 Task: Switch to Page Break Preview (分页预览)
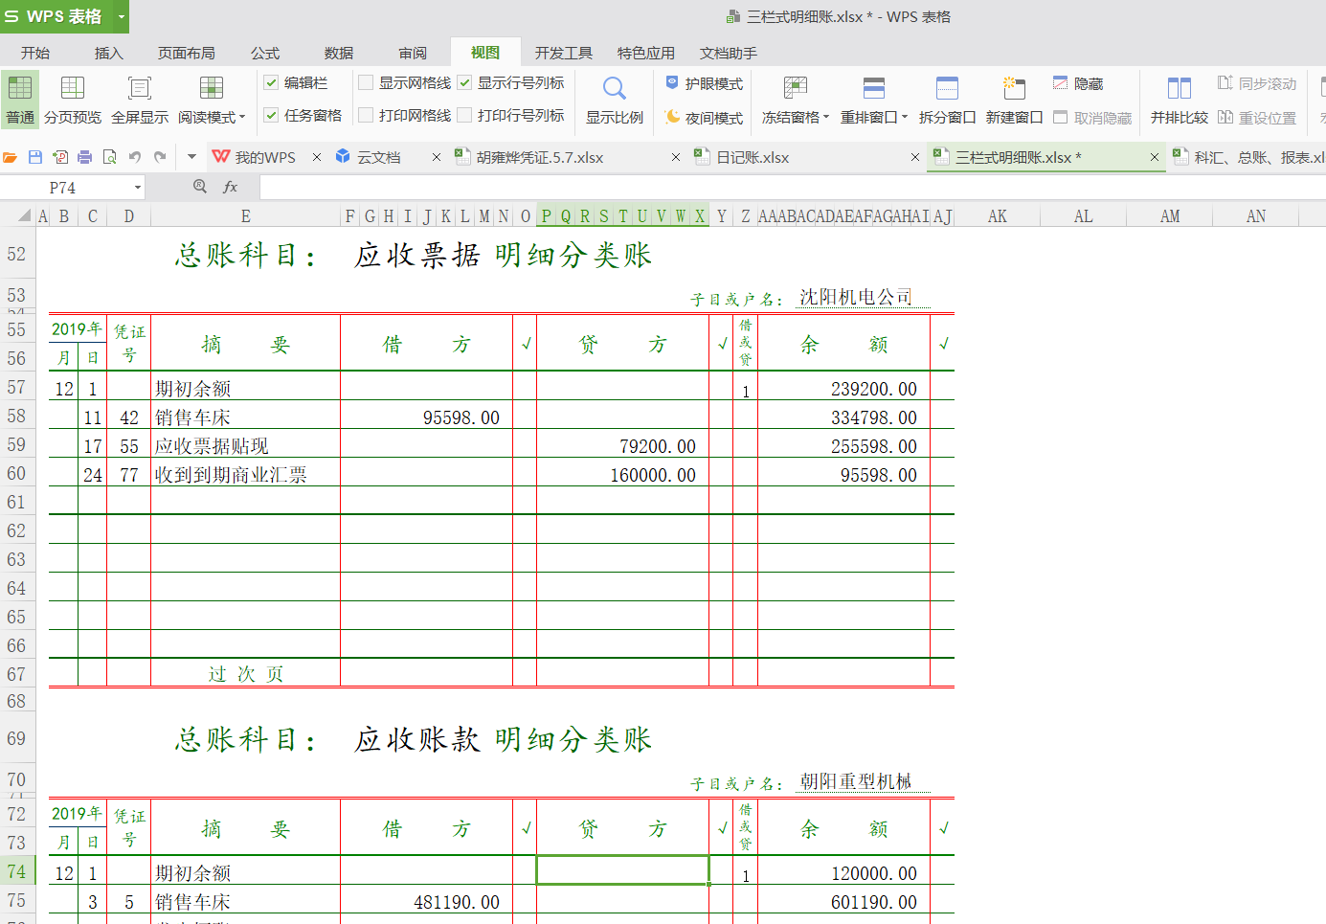click(x=73, y=100)
